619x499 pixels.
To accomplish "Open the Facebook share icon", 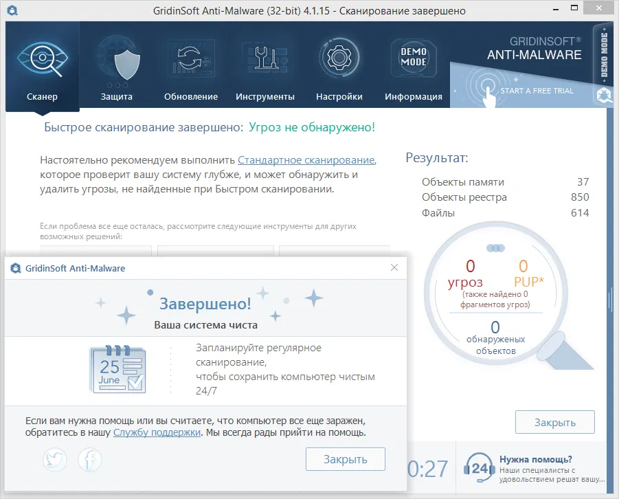I will point(89,460).
